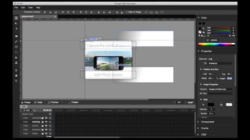Collapse the Image Properties section
Screen dimensions: 250x140
201,84
